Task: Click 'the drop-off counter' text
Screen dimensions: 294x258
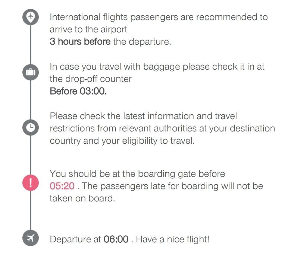Action: 91,79
